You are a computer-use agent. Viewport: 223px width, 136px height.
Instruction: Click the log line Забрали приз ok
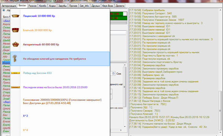point(146,75)
